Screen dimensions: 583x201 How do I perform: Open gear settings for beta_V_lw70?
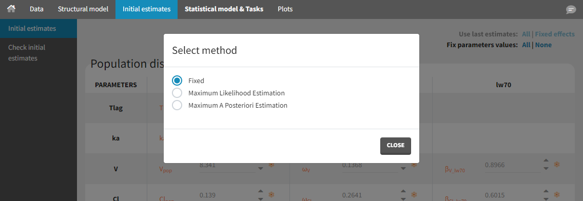(557, 164)
